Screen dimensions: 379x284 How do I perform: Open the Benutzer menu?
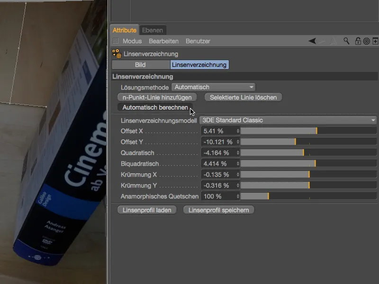198,41
